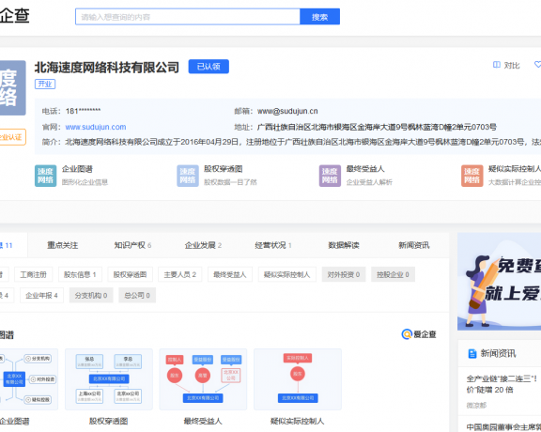541x432 pixels.
Task: Click the 新闻资讯 document icon in sidebar
Action: click(x=472, y=354)
